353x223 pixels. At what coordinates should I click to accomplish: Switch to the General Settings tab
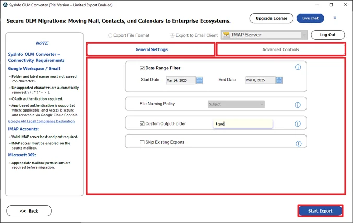[150, 49]
